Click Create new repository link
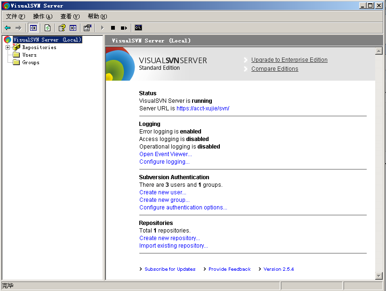This screenshot has height=291, width=386. 169,238
